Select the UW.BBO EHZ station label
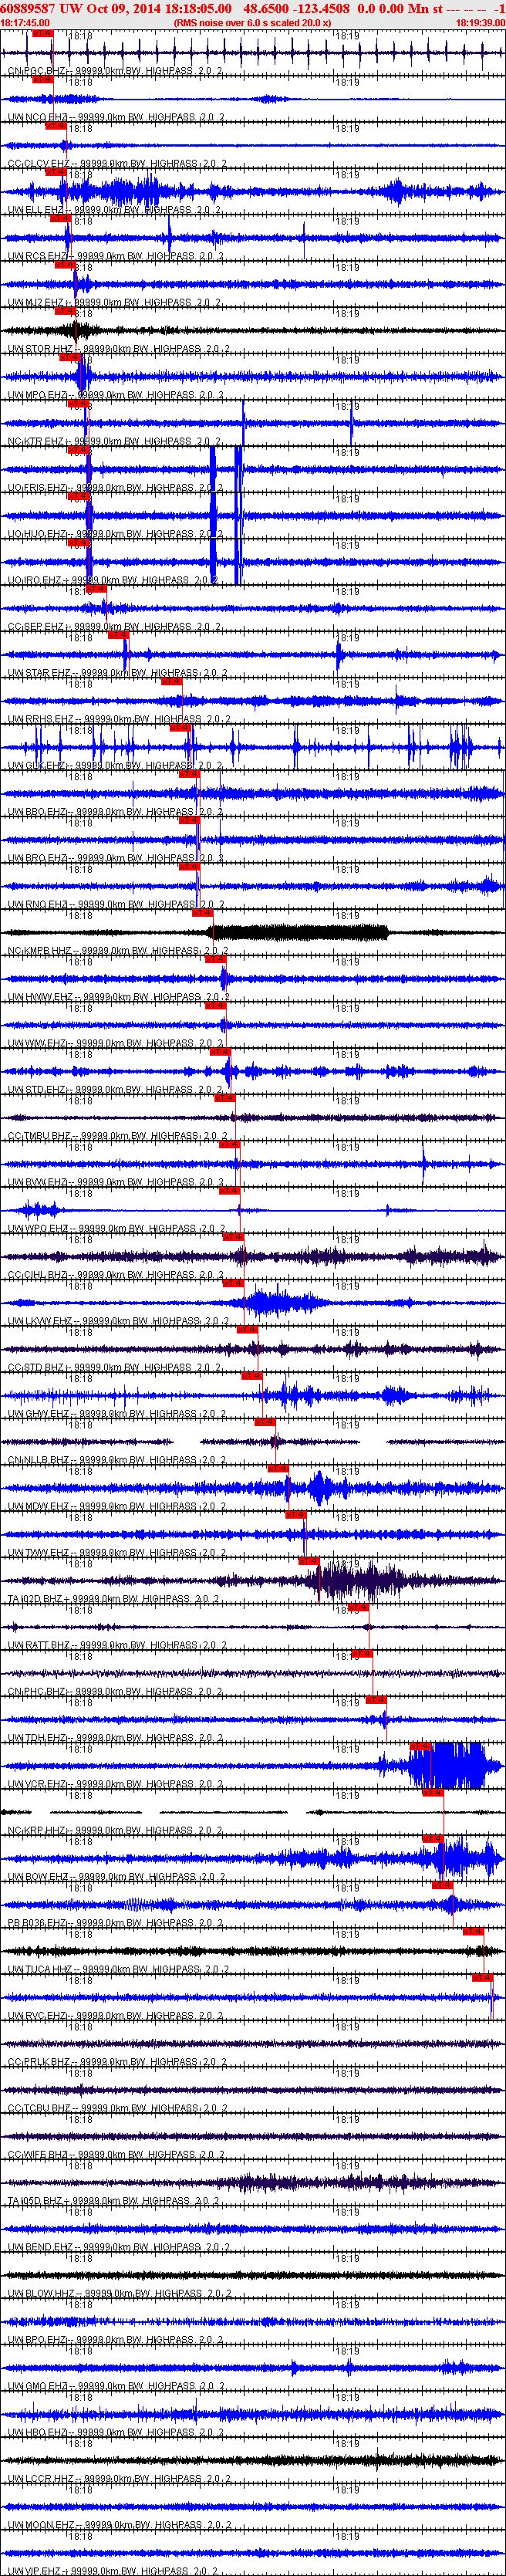The image size is (506, 2576). click(115, 812)
